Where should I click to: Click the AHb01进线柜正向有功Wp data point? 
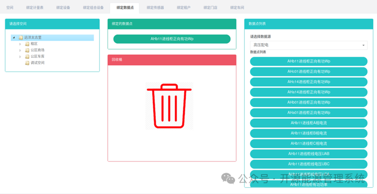tap(309, 103)
